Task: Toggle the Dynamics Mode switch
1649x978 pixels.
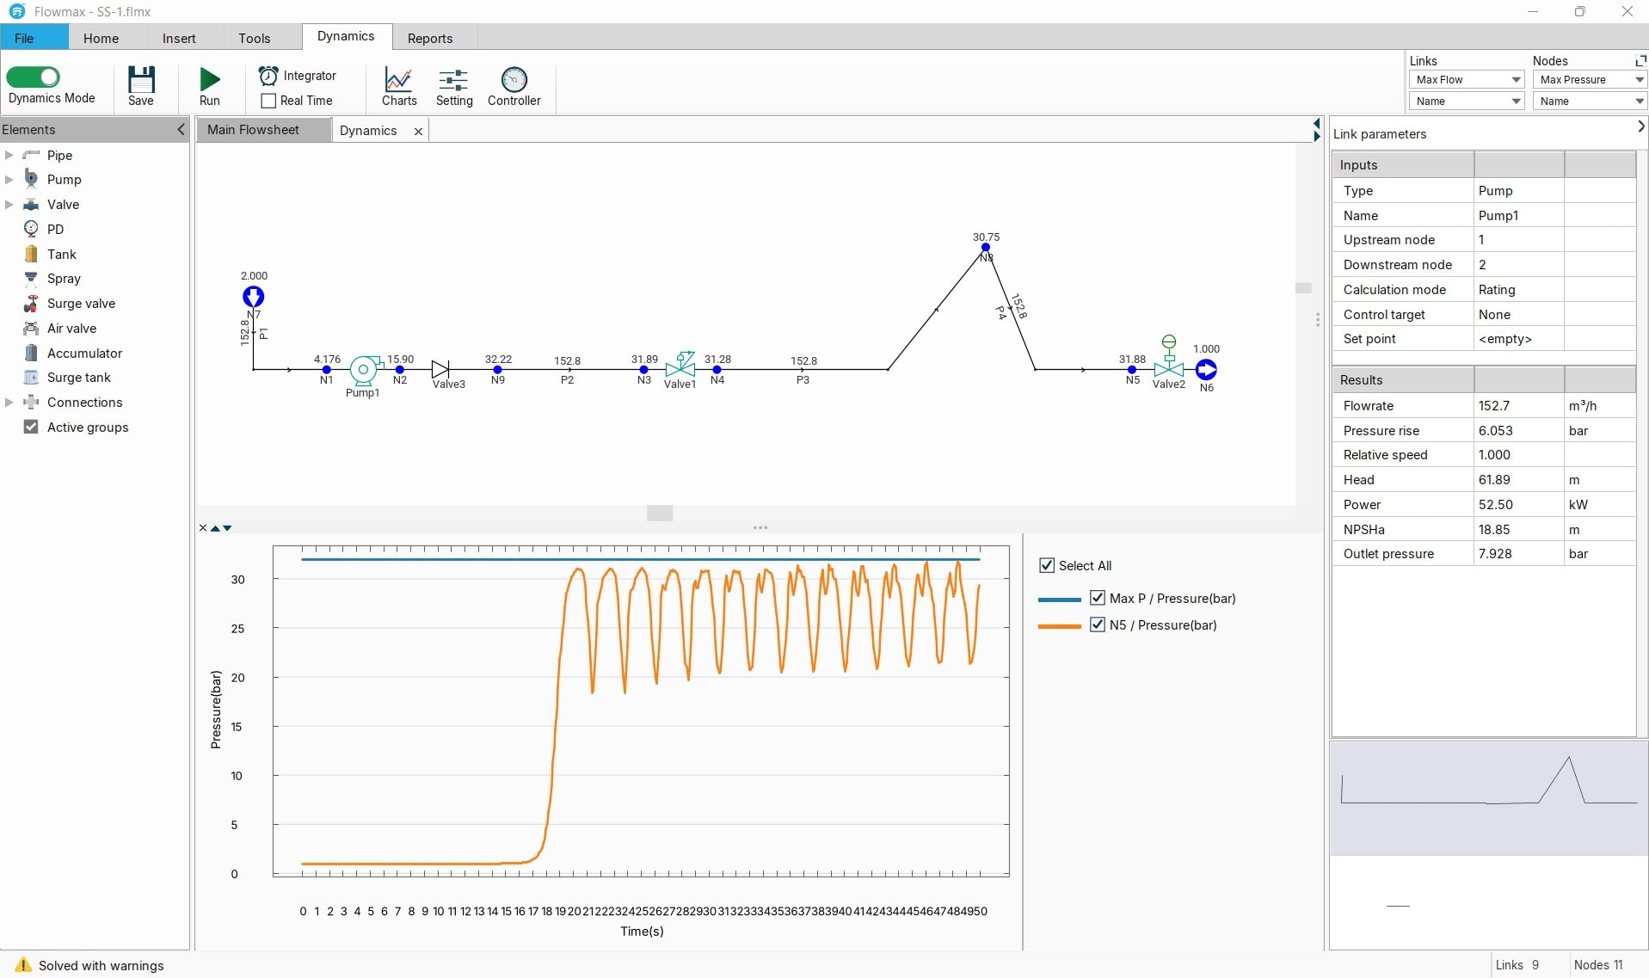Action: pyautogui.click(x=33, y=77)
